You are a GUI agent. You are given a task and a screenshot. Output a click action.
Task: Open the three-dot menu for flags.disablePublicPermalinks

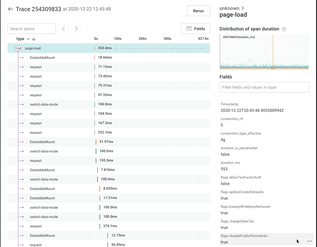click(x=309, y=241)
